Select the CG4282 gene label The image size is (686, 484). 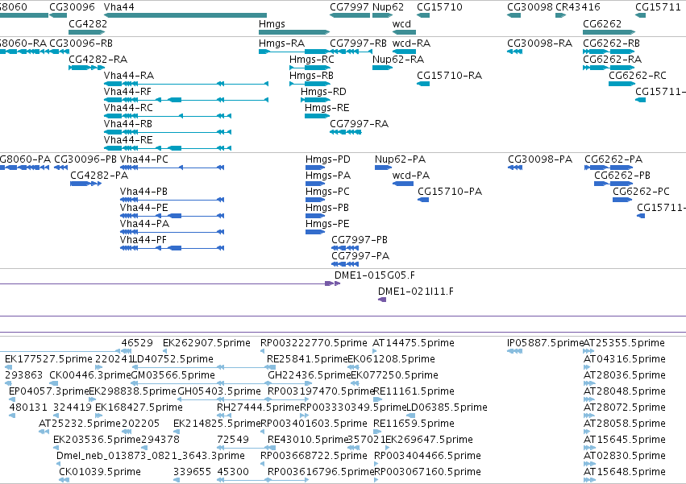point(88,23)
